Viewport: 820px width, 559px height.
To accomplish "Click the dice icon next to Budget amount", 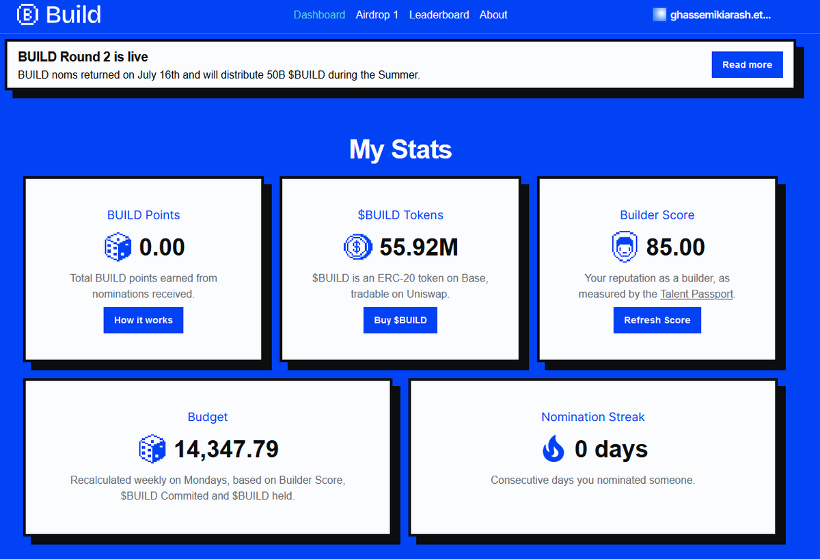I will pos(152,449).
